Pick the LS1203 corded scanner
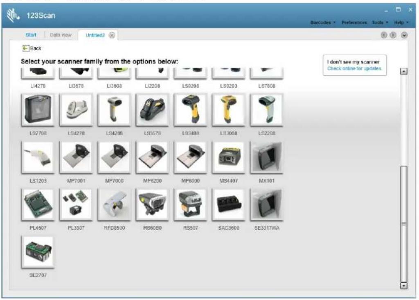The image size is (419, 300). (x=38, y=157)
